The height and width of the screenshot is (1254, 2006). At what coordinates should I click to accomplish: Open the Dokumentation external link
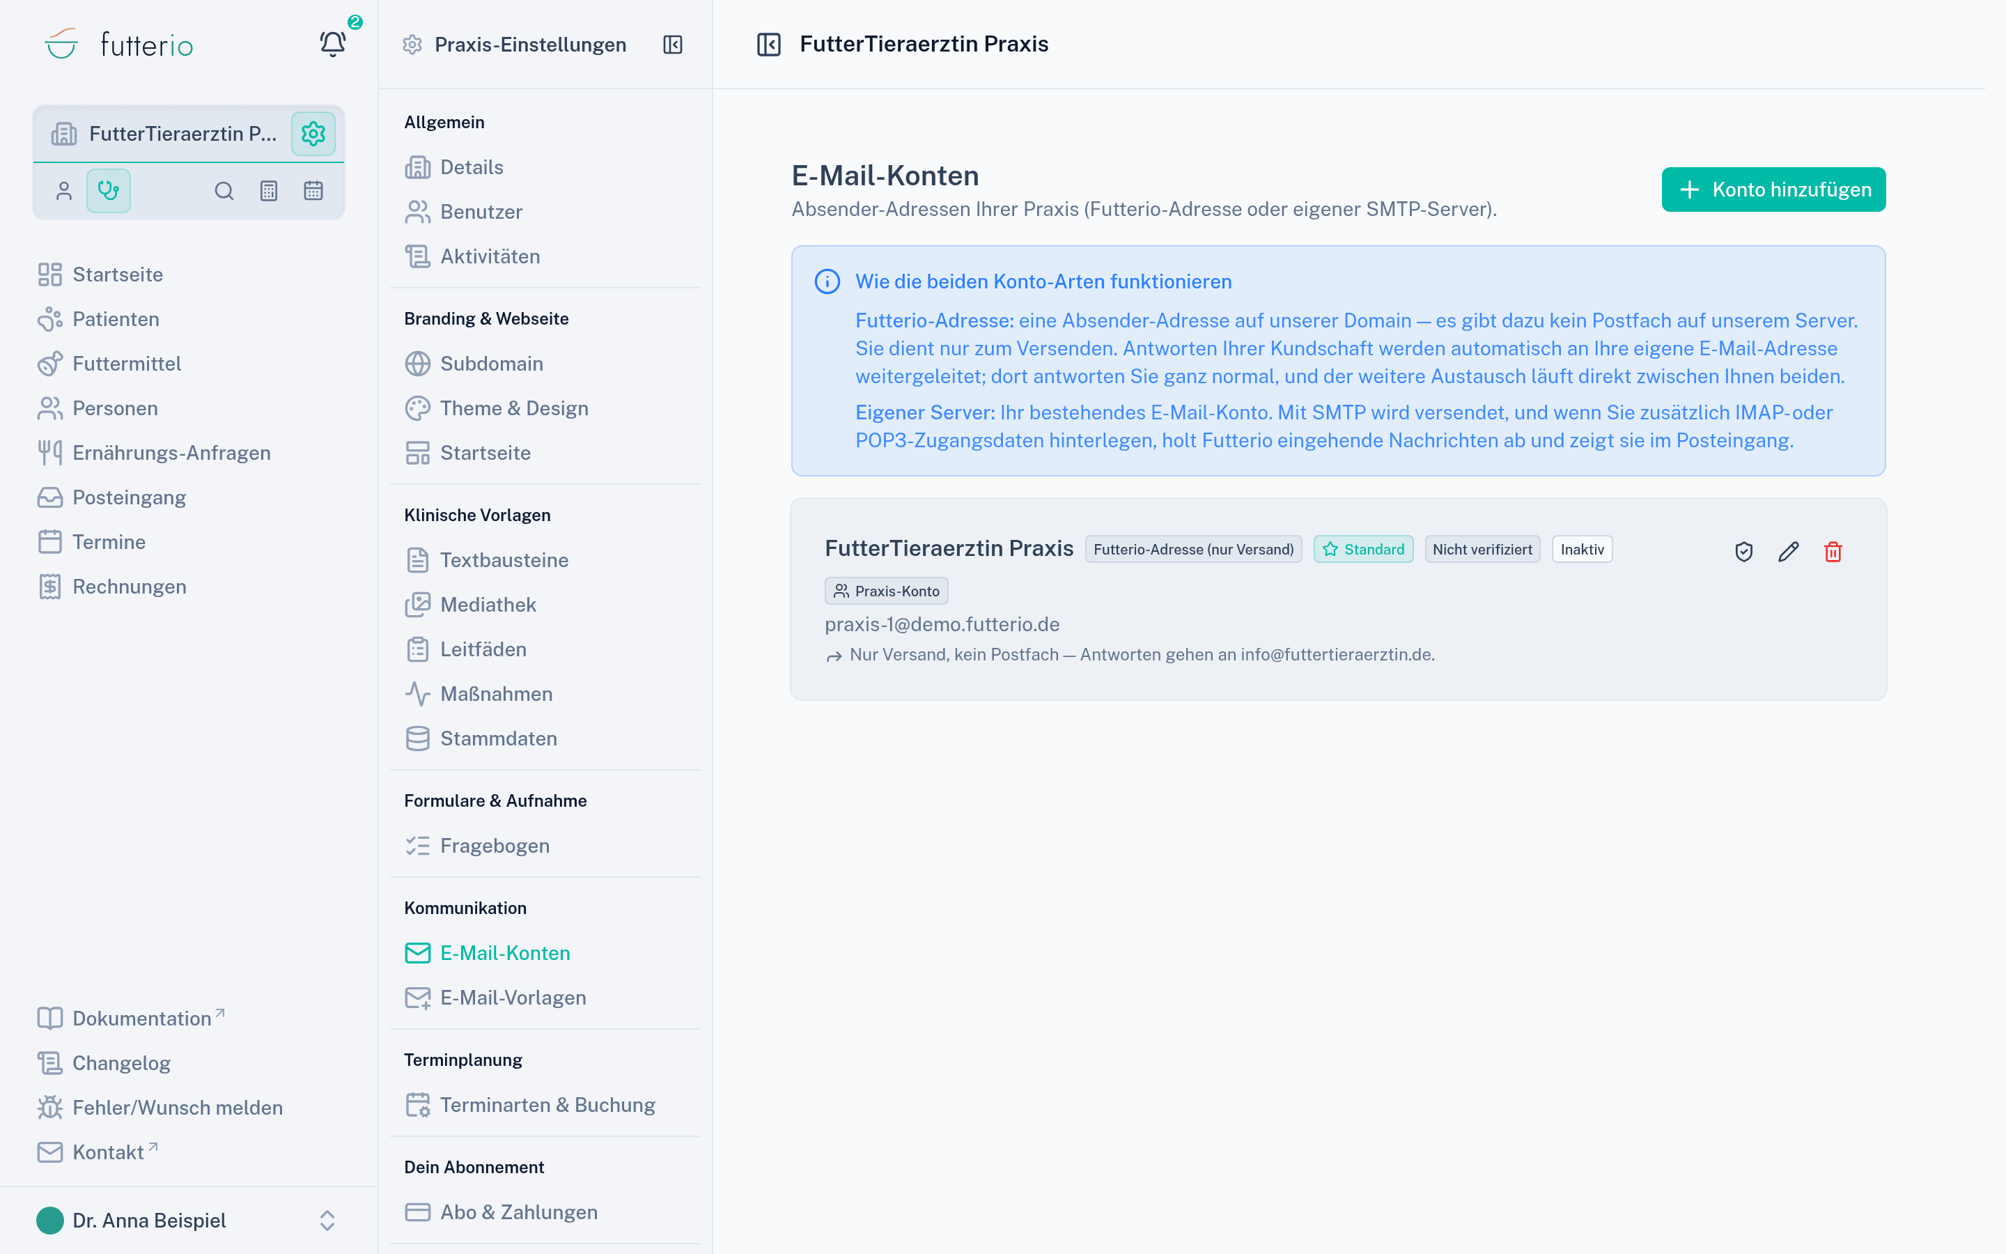(x=131, y=1018)
